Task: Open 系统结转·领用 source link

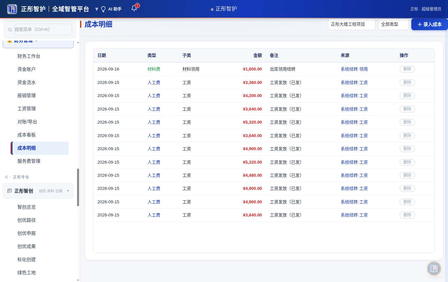Action: 354,69
